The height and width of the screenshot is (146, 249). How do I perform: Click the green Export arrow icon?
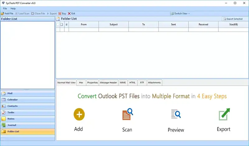tap(224, 114)
